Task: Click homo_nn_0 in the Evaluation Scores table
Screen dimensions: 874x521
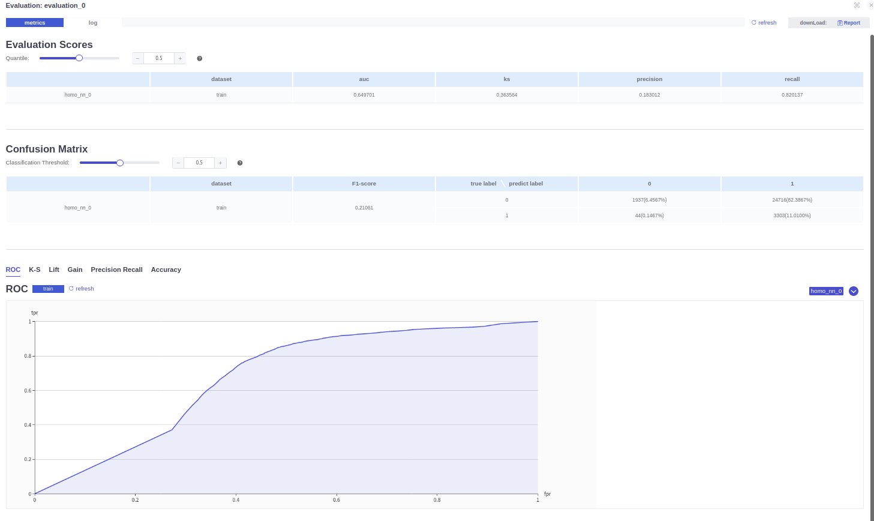Action: pyautogui.click(x=78, y=95)
